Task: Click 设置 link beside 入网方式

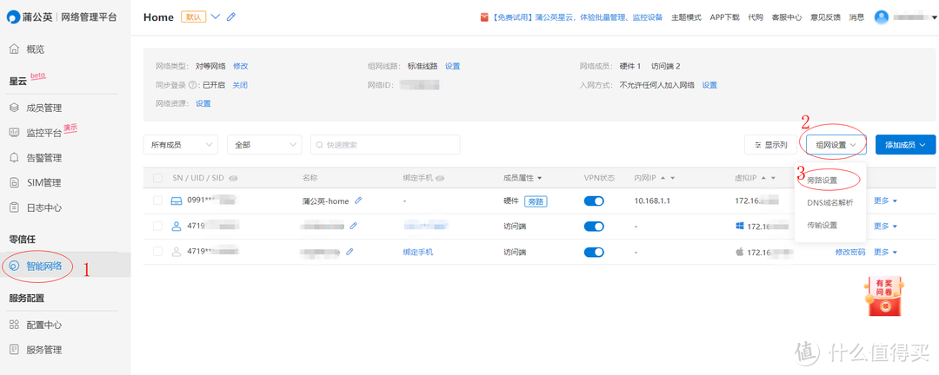Action: tap(709, 85)
